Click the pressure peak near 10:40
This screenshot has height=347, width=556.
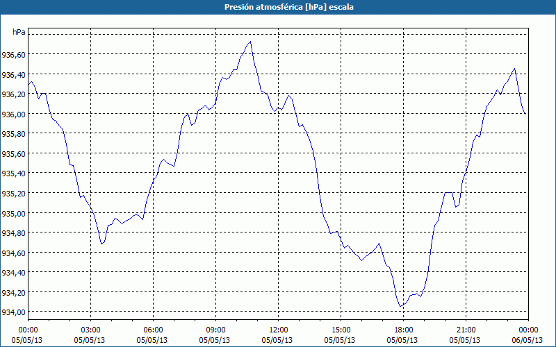(x=250, y=42)
